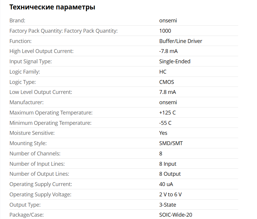
Task: Click the "-55 C" minimum temperature value
Action: click(x=165, y=123)
